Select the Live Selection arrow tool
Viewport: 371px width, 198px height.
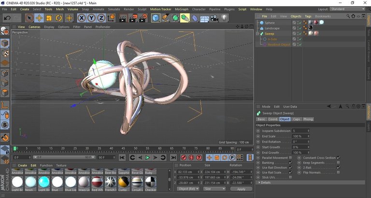29,18
